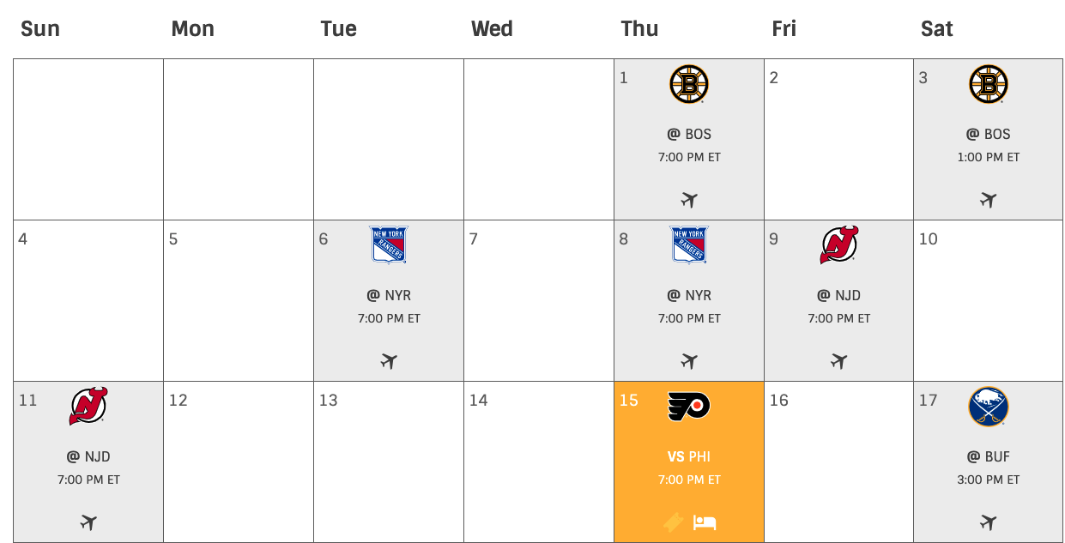Click the Flyers logo on the 15th
Viewport: 1065px width, 543px height.
click(x=689, y=407)
